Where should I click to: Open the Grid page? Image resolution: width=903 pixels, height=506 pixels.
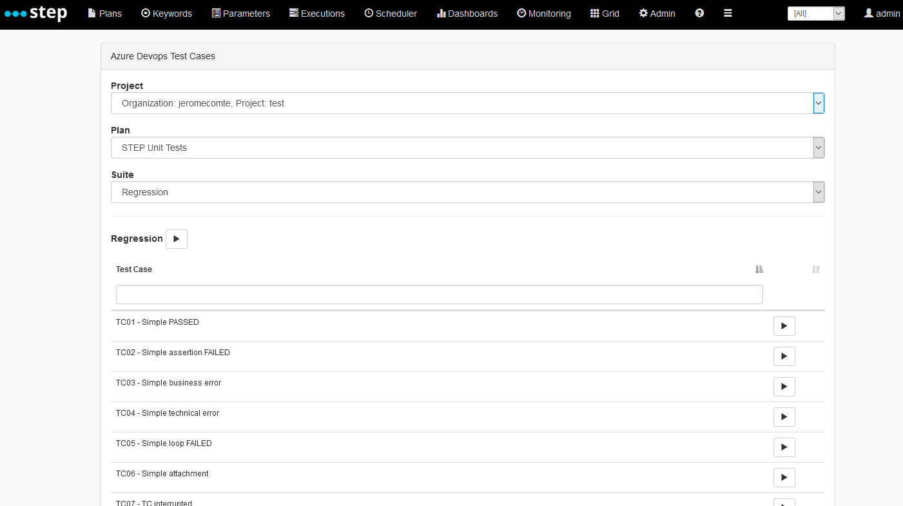605,13
